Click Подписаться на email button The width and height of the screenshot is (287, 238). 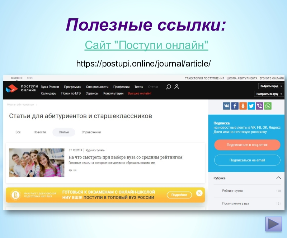pos(247,160)
